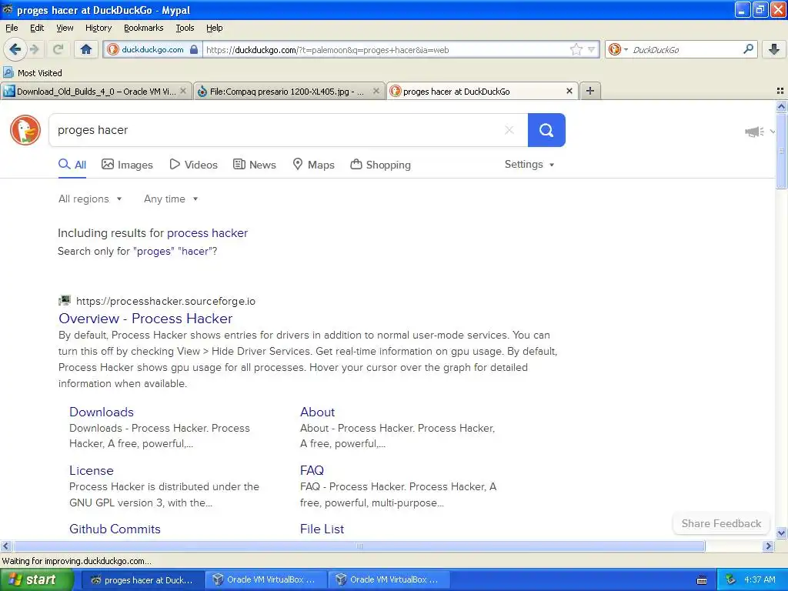Open the Edit menu

click(37, 28)
